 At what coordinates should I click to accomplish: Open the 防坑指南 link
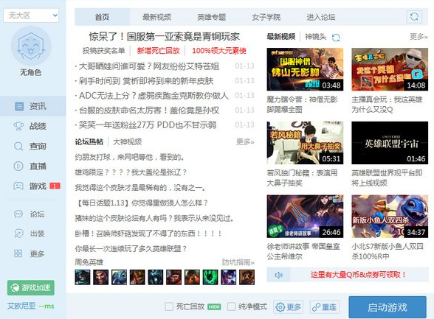tap(238, 262)
